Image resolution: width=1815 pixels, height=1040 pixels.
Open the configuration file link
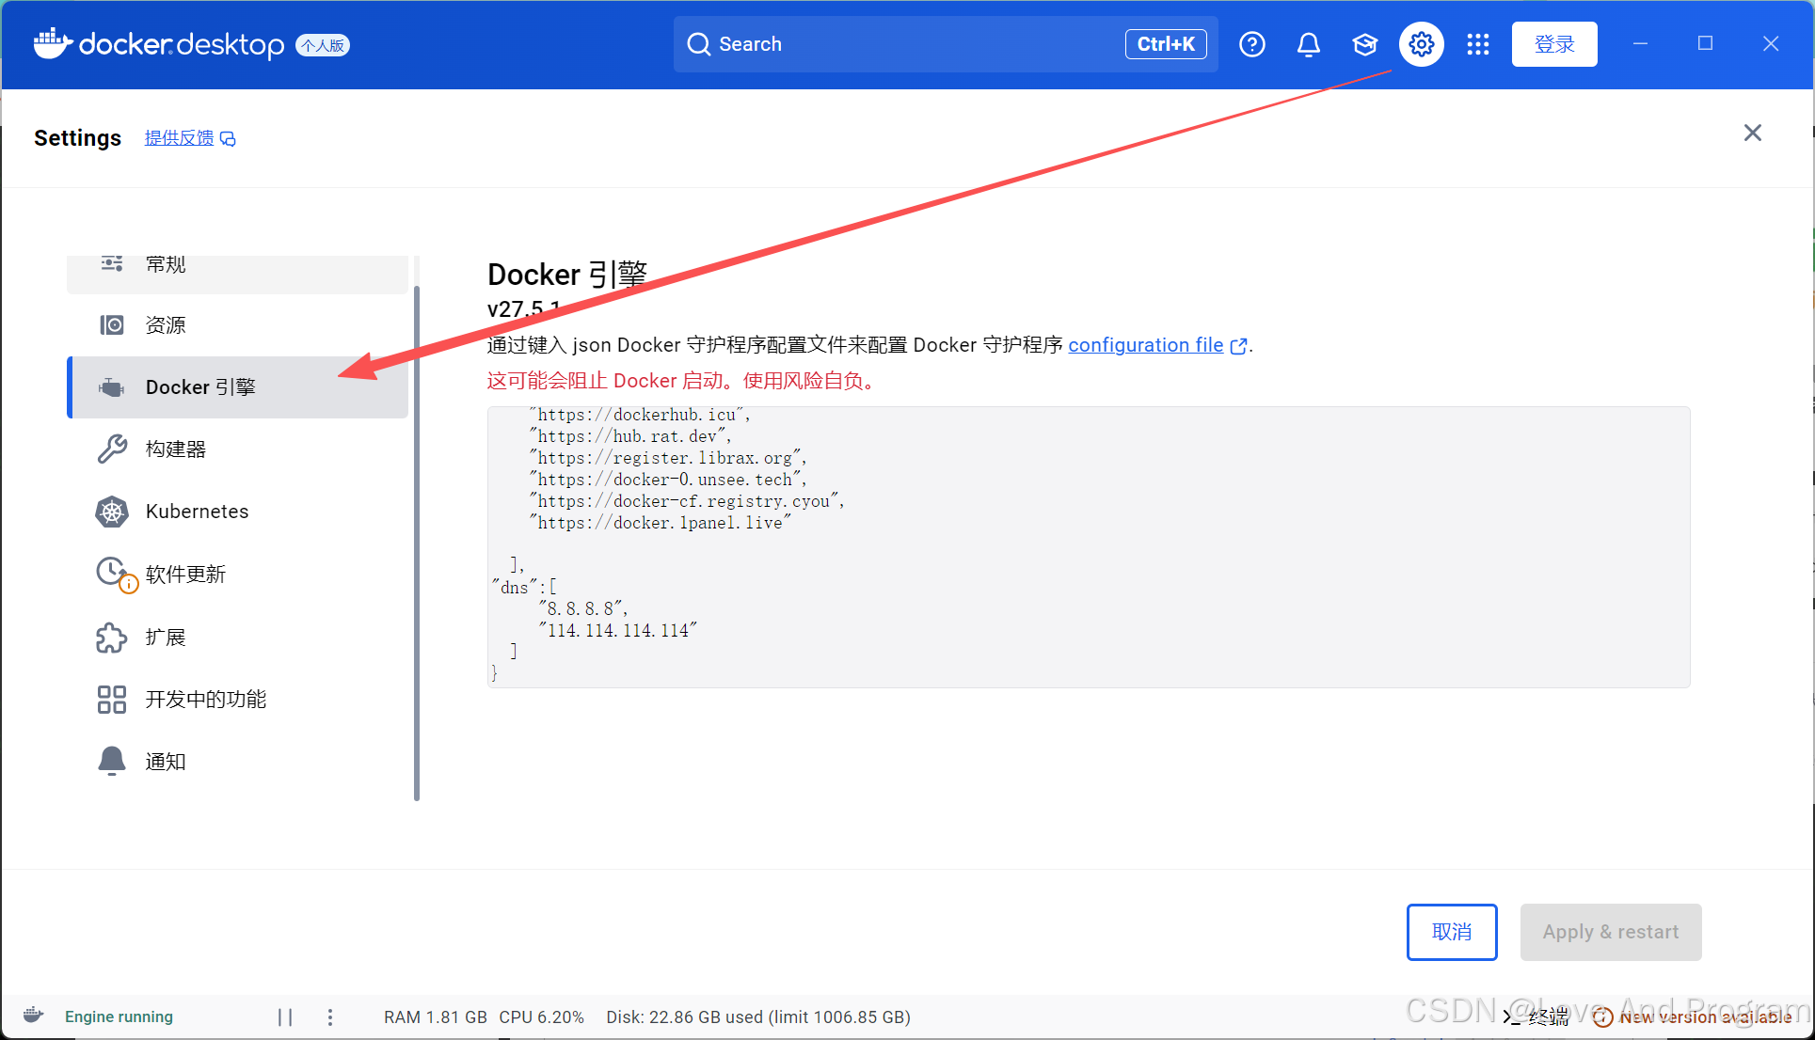(1146, 345)
